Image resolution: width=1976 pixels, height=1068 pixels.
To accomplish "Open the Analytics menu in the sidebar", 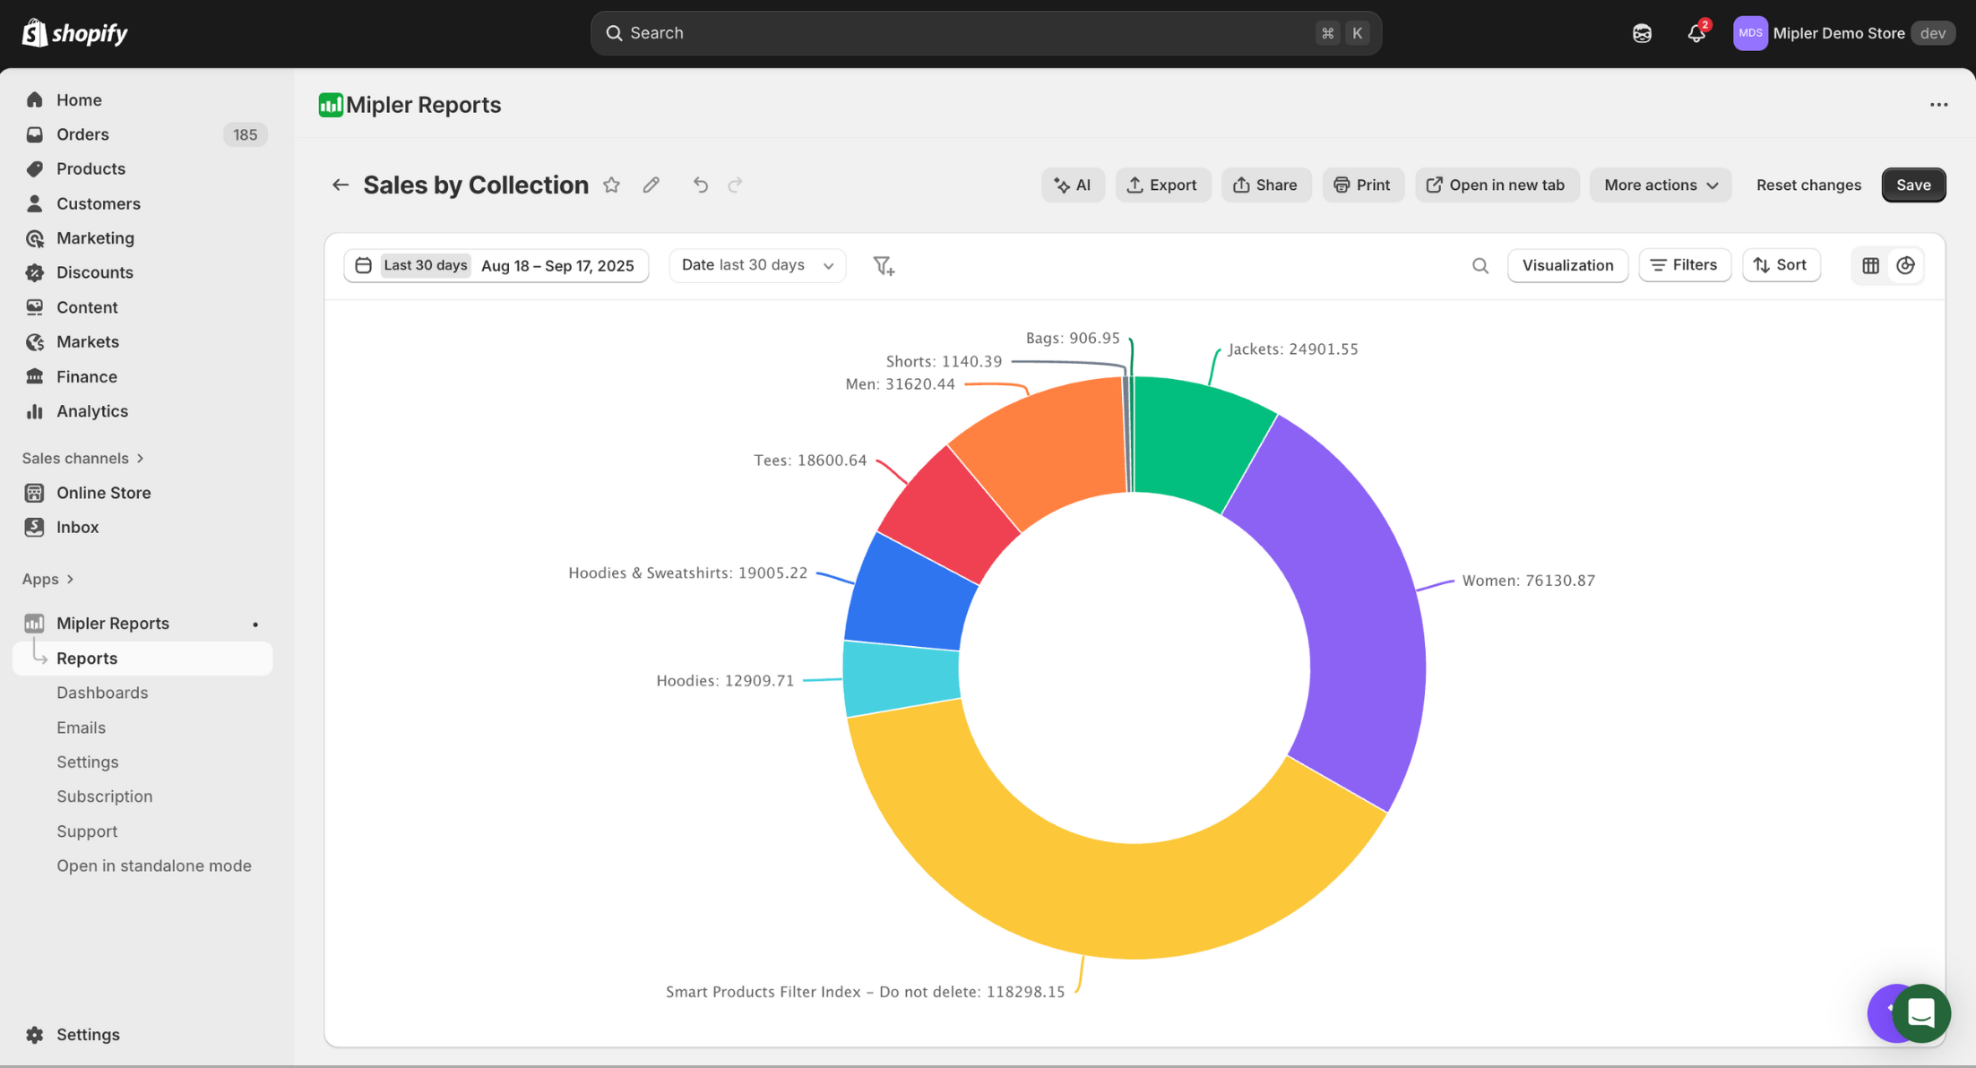I will [91, 411].
